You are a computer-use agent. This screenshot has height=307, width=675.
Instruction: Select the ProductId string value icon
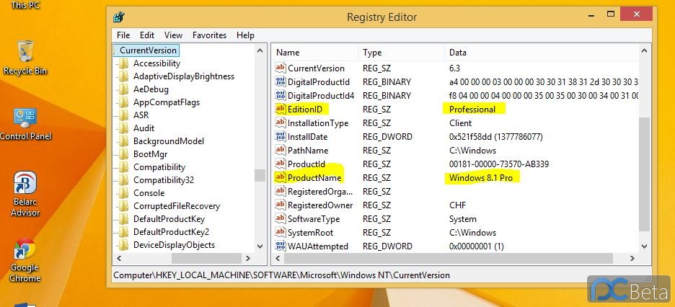tap(281, 164)
